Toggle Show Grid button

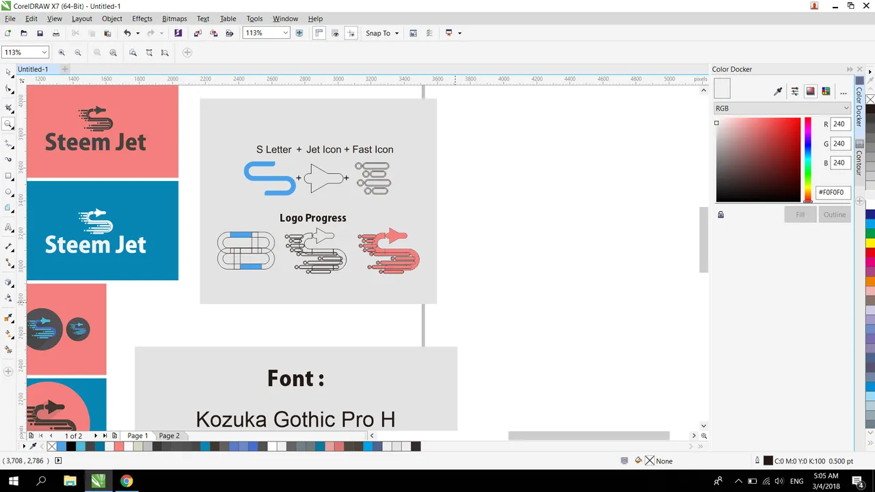pos(335,33)
